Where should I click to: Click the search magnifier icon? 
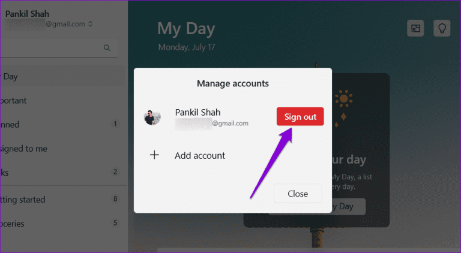pyautogui.click(x=107, y=47)
